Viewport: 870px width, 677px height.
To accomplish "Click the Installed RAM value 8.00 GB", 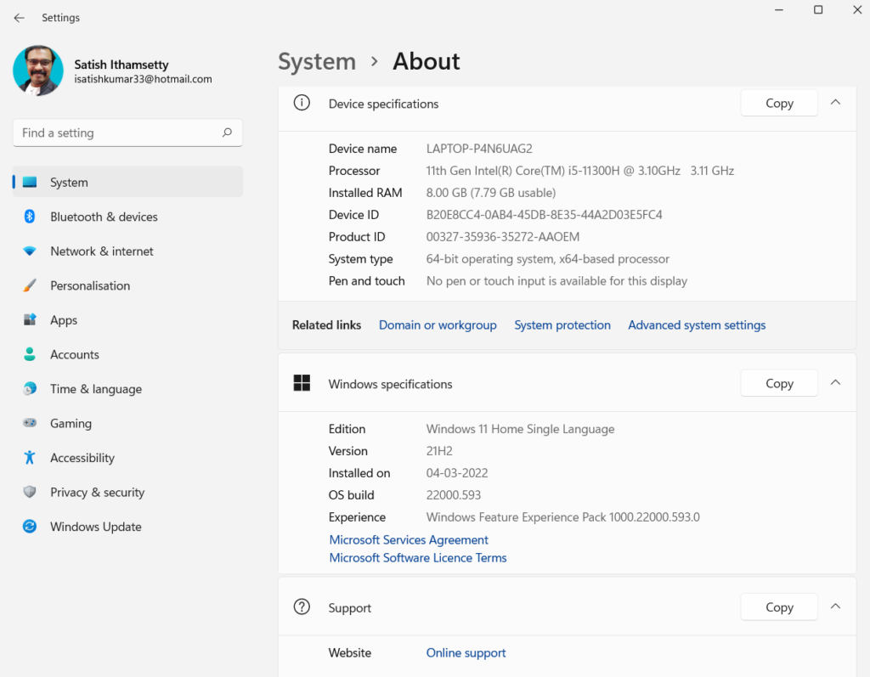I will coord(491,193).
